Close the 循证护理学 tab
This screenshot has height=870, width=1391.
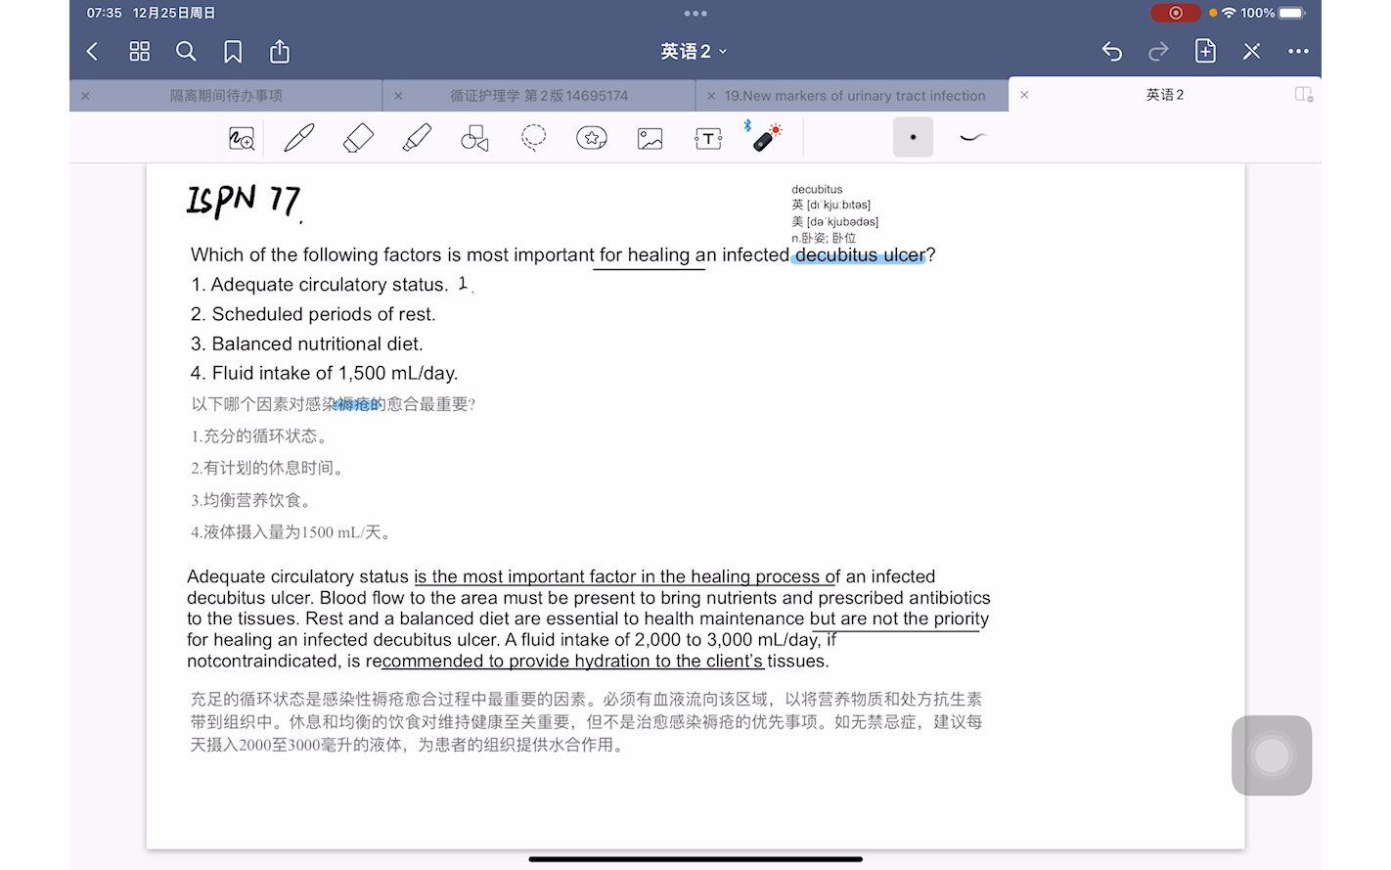tap(398, 96)
